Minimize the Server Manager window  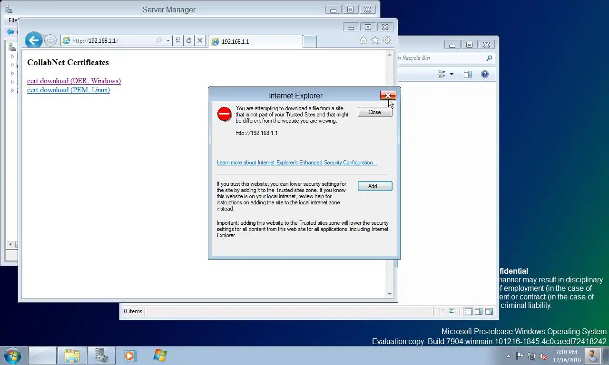[x=334, y=10]
